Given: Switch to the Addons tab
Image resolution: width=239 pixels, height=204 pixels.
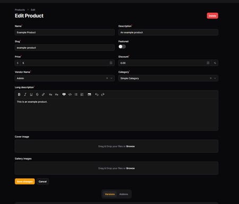Looking at the screenshot, I should pyautogui.click(x=124, y=194).
